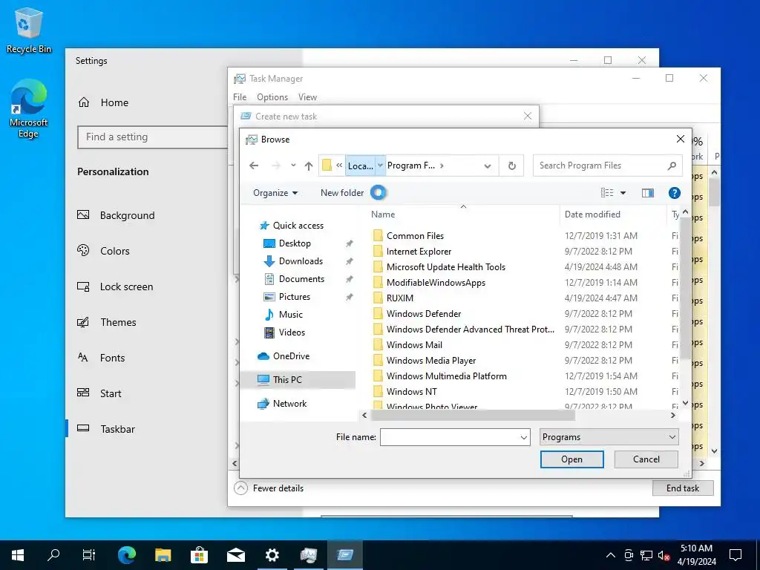The width and height of the screenshot is (760, 570).
Task: Open Fonts in Settings sidebar
Action: click(112, 358)
